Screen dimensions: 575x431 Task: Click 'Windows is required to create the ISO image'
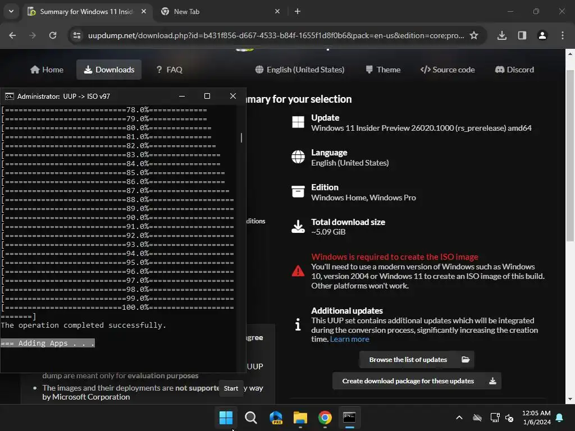point(395,257)
